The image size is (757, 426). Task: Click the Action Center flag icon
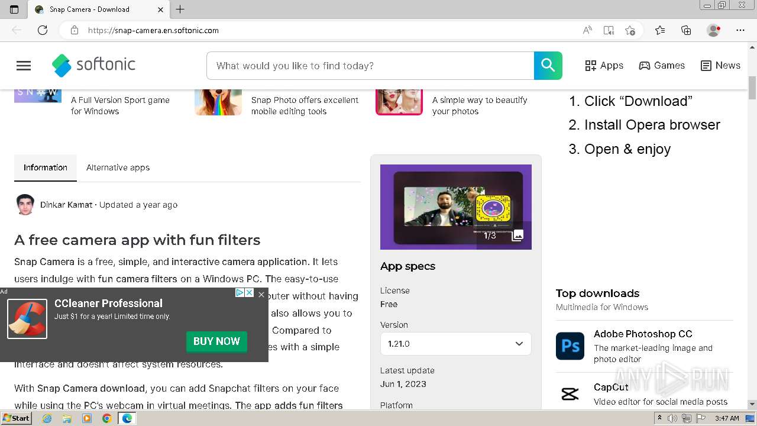[x=701, y=418]
